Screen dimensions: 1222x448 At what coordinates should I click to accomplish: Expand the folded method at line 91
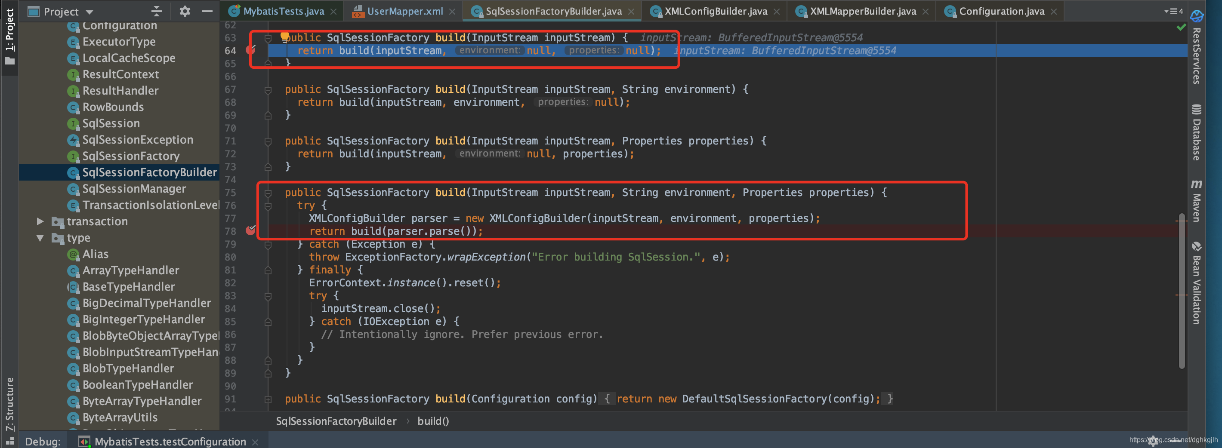pos(268,399)
